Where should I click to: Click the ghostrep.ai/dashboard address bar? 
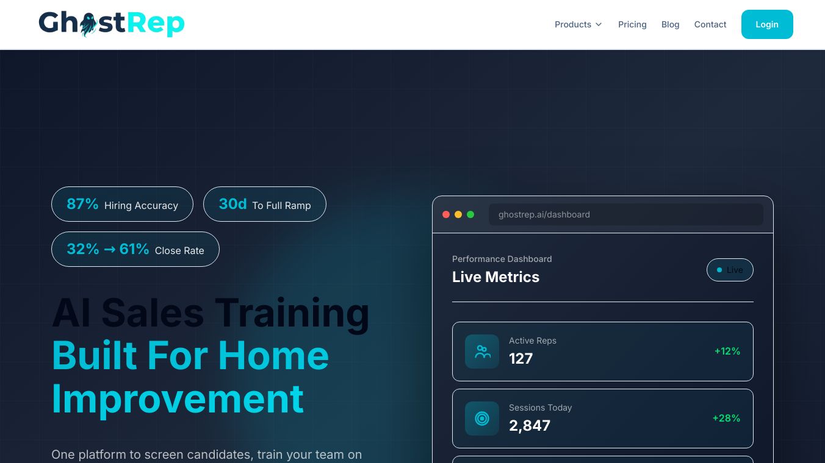coord(626,214)
